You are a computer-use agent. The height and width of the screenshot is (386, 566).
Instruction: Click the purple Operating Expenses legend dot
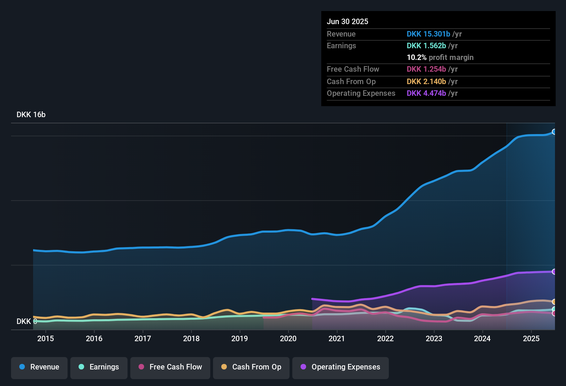(x=303, y=367)
